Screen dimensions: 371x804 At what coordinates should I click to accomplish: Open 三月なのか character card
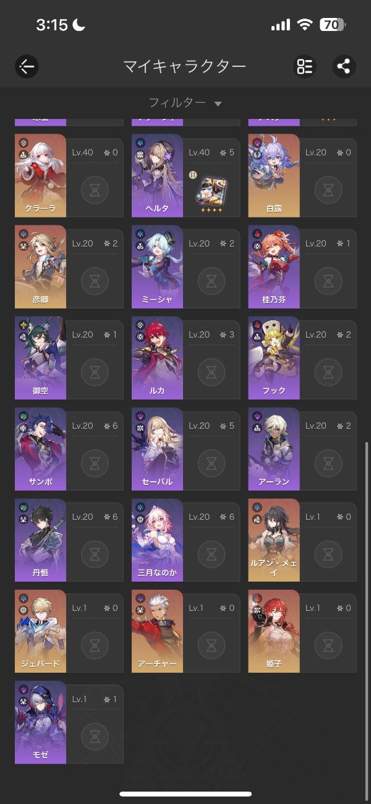click(185, 540)
